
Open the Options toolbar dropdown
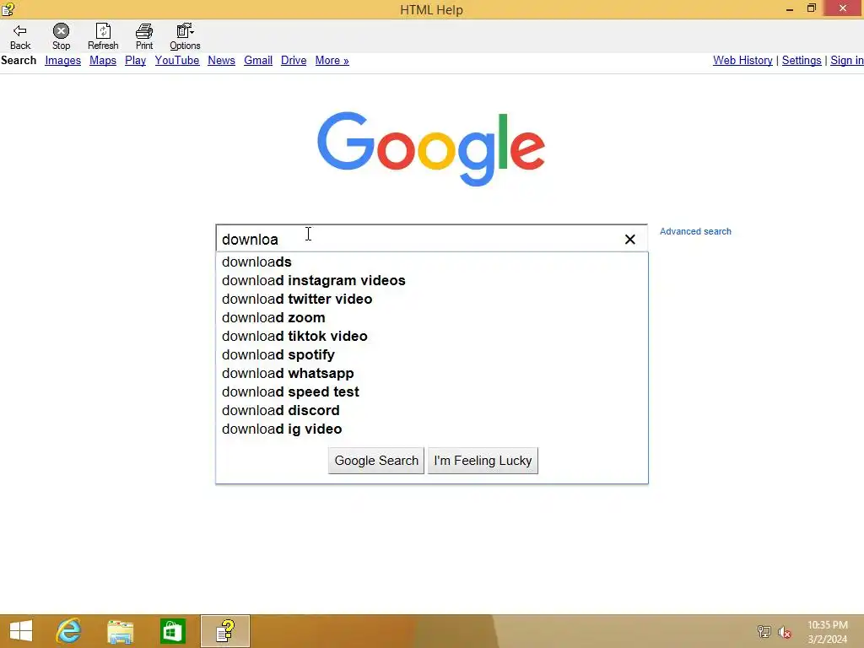(185, 36)
